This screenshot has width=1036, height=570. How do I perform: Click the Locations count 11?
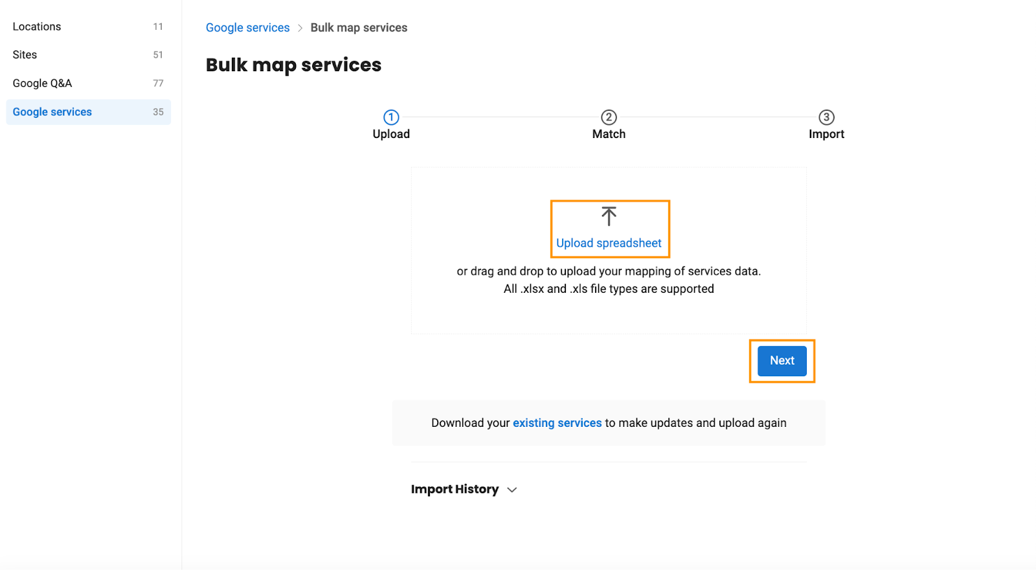tap(158, 27)
